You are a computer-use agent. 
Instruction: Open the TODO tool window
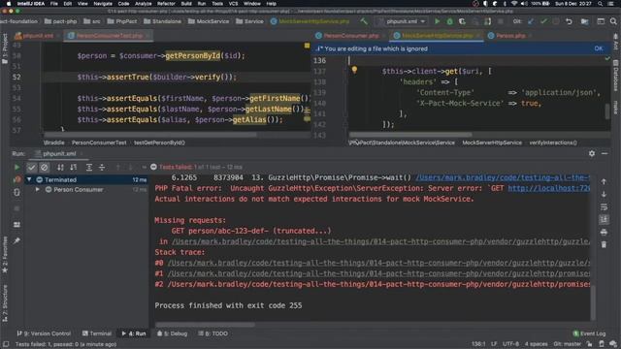tap(213, 333)
